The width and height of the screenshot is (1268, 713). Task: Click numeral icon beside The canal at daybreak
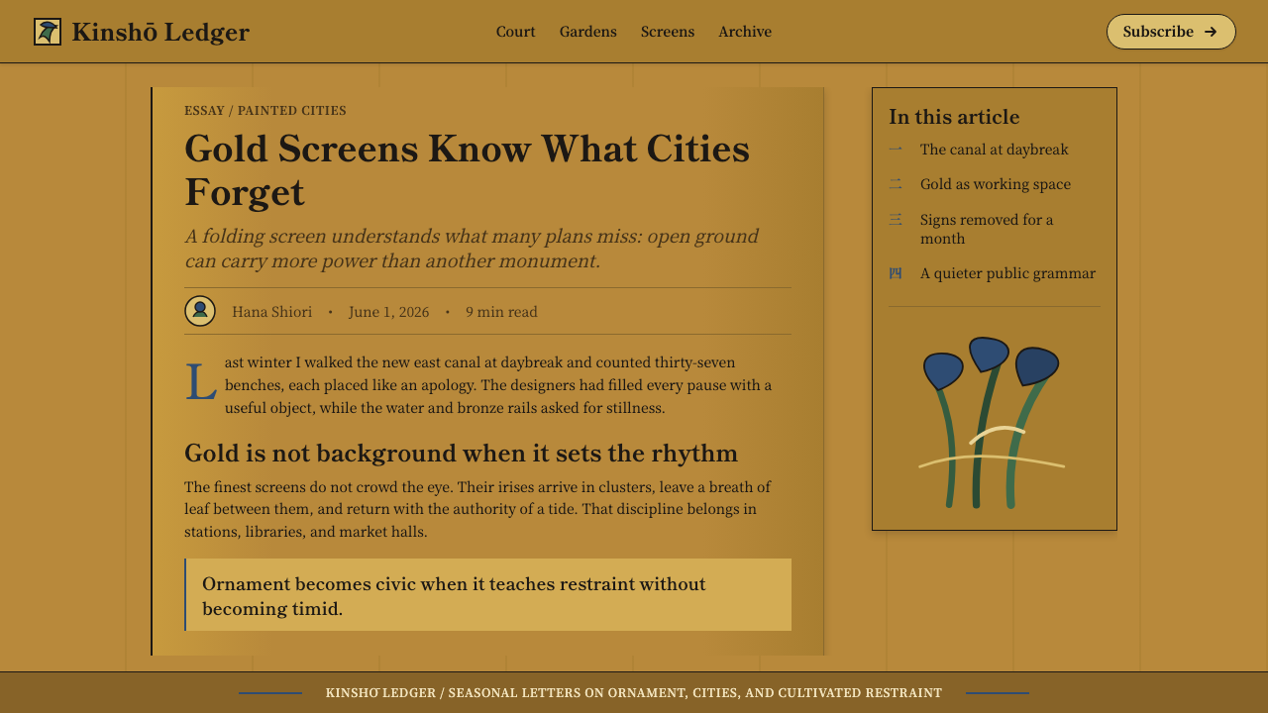click(x=896, y=150)
